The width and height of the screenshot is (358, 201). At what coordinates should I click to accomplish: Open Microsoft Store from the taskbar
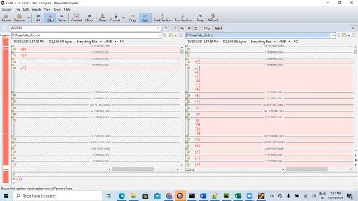coord(145,196)
